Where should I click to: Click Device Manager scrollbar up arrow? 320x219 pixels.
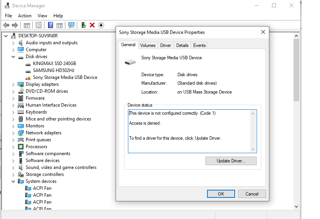pos(296,36)
